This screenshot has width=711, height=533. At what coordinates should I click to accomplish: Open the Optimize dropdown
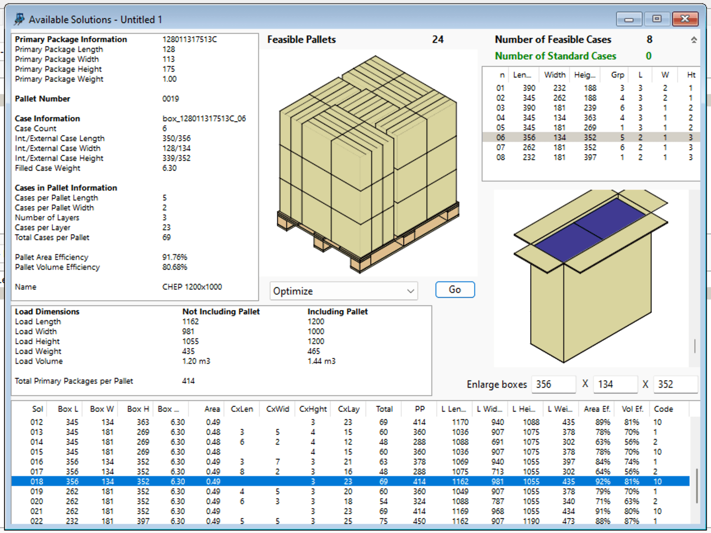(x=343, y=291)
